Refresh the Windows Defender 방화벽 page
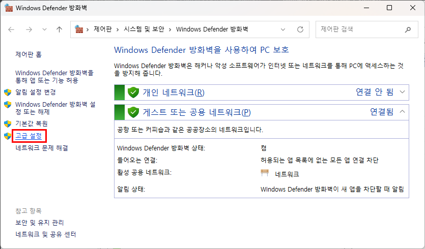Viewport: 425px width, 249px height. [x=300, y=29]
